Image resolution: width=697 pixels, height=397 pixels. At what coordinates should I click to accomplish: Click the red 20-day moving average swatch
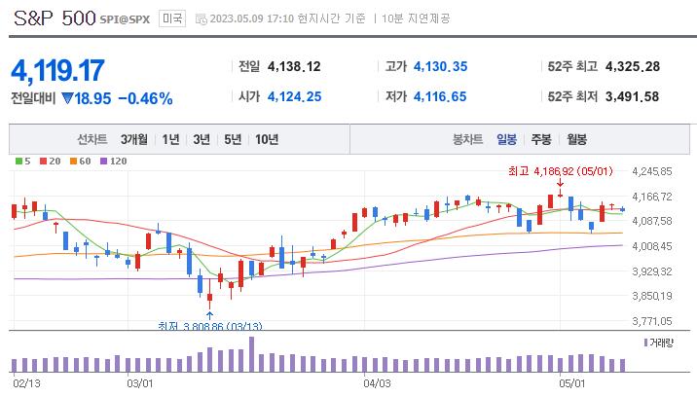point(43,162)
